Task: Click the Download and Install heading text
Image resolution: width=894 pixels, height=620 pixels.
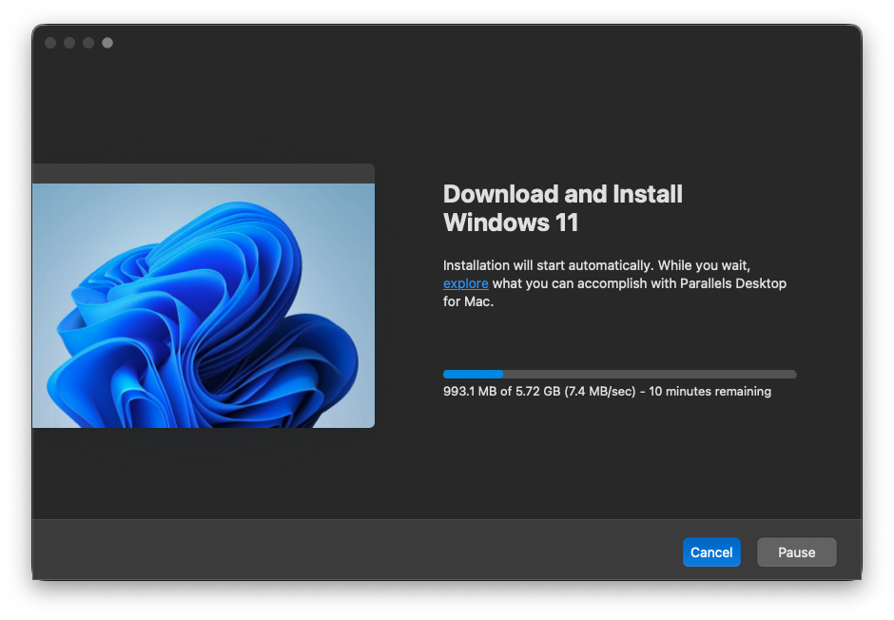Action: click(x=563, y=194)
